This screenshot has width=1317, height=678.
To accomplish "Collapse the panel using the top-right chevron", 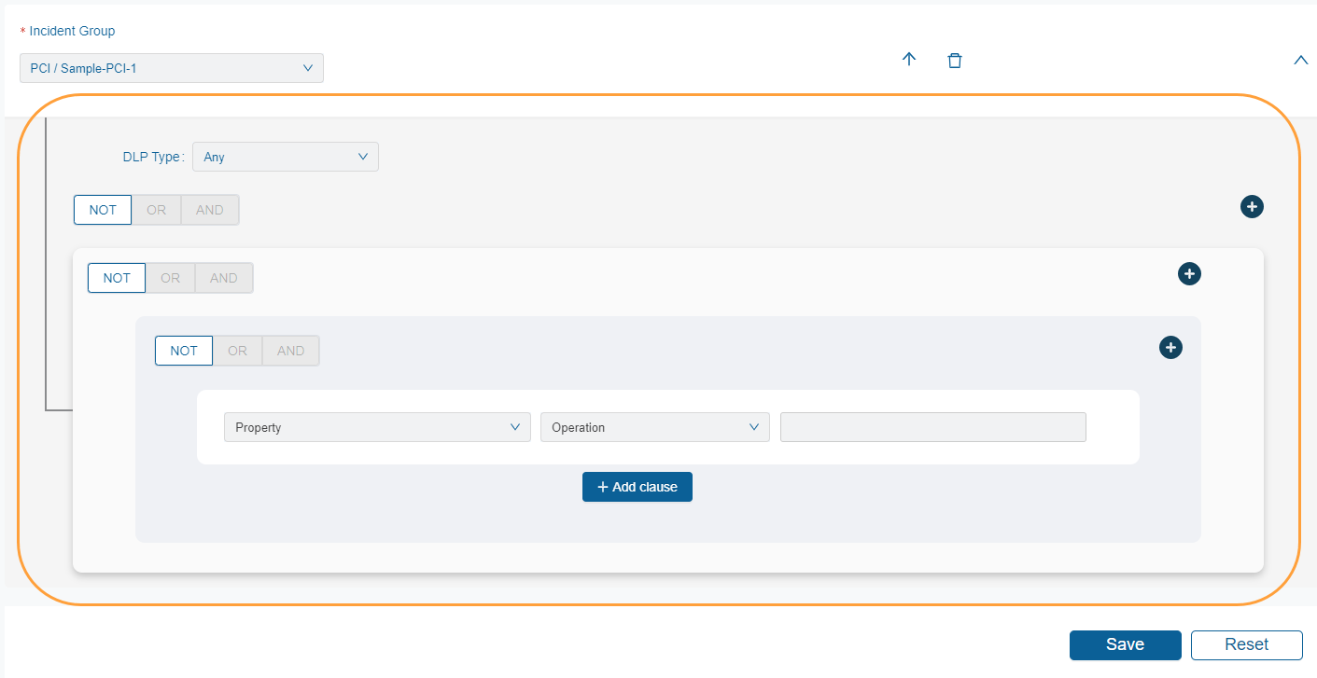I will click(1300, 59).
